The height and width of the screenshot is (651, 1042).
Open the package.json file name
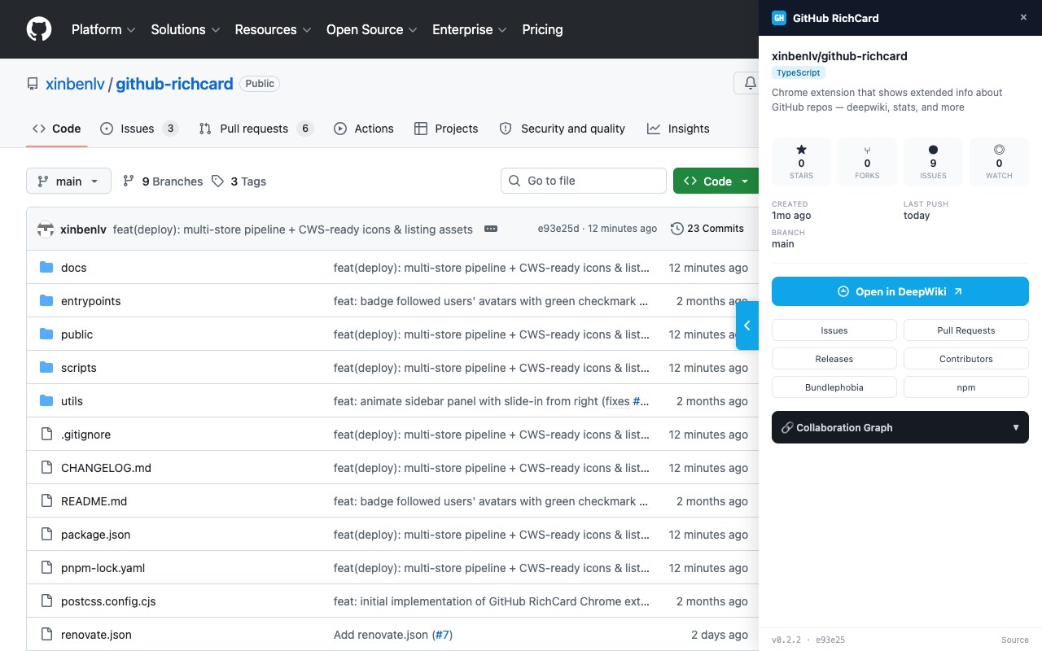(x=95, y=535)
